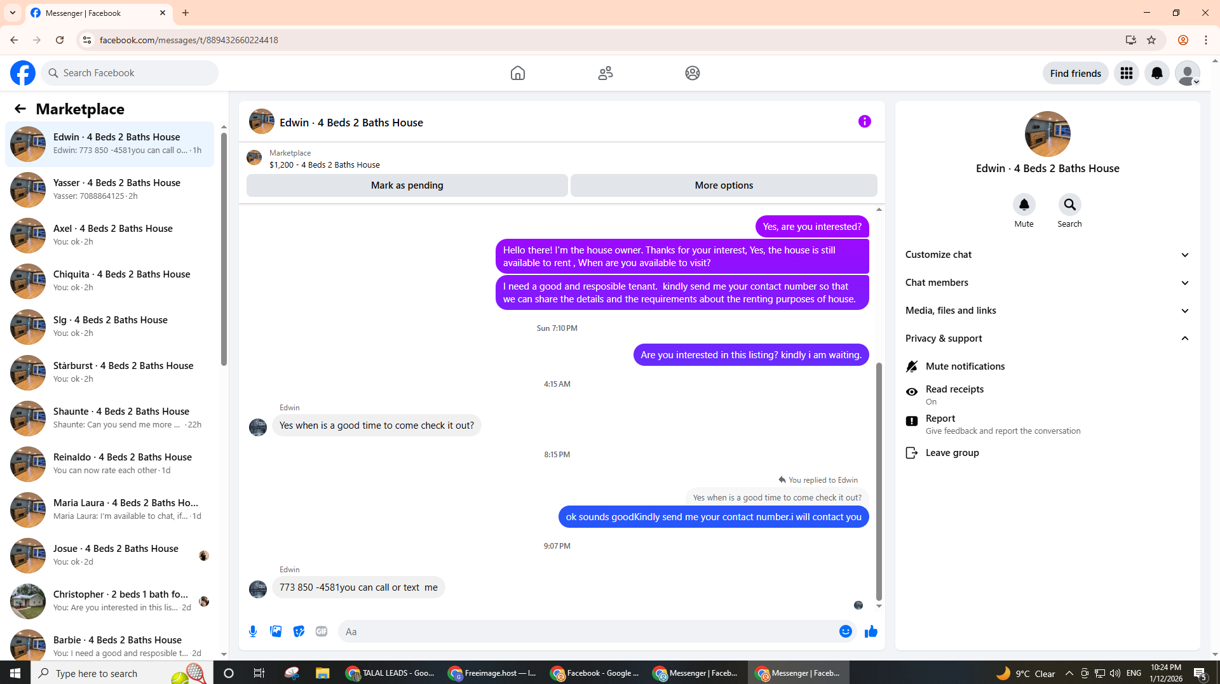
Task: Record a voice clip with microphone icon
Action: [253, 631]
